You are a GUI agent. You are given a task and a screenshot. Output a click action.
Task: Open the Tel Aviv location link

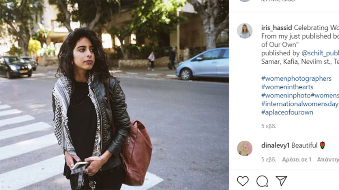278,0
